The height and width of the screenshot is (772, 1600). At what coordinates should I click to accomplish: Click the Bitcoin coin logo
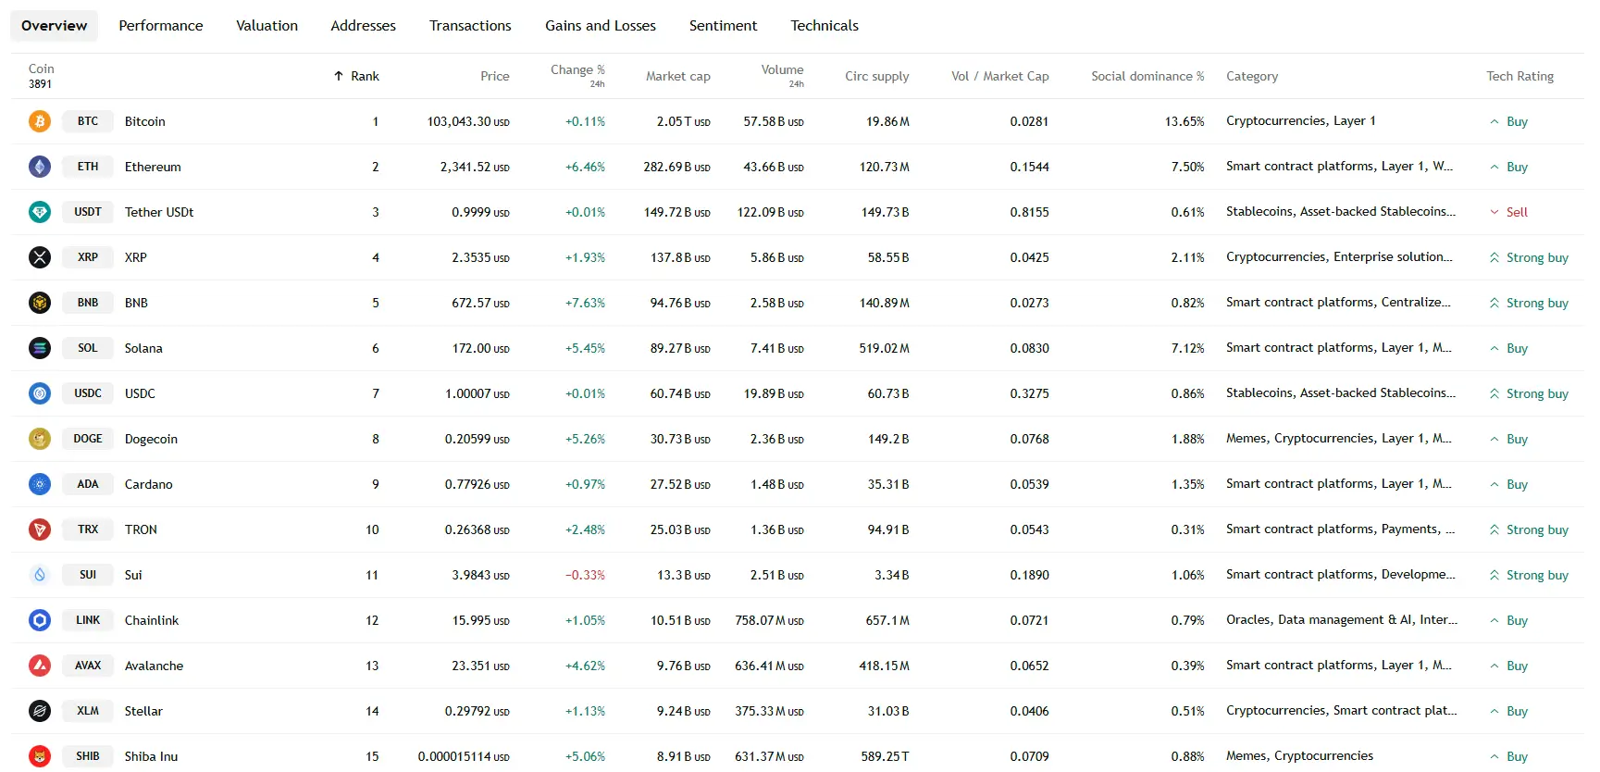(40, 121)
